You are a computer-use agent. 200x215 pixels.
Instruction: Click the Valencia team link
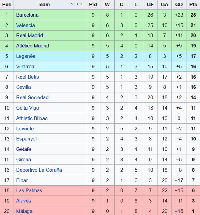[x=25, y=25]
